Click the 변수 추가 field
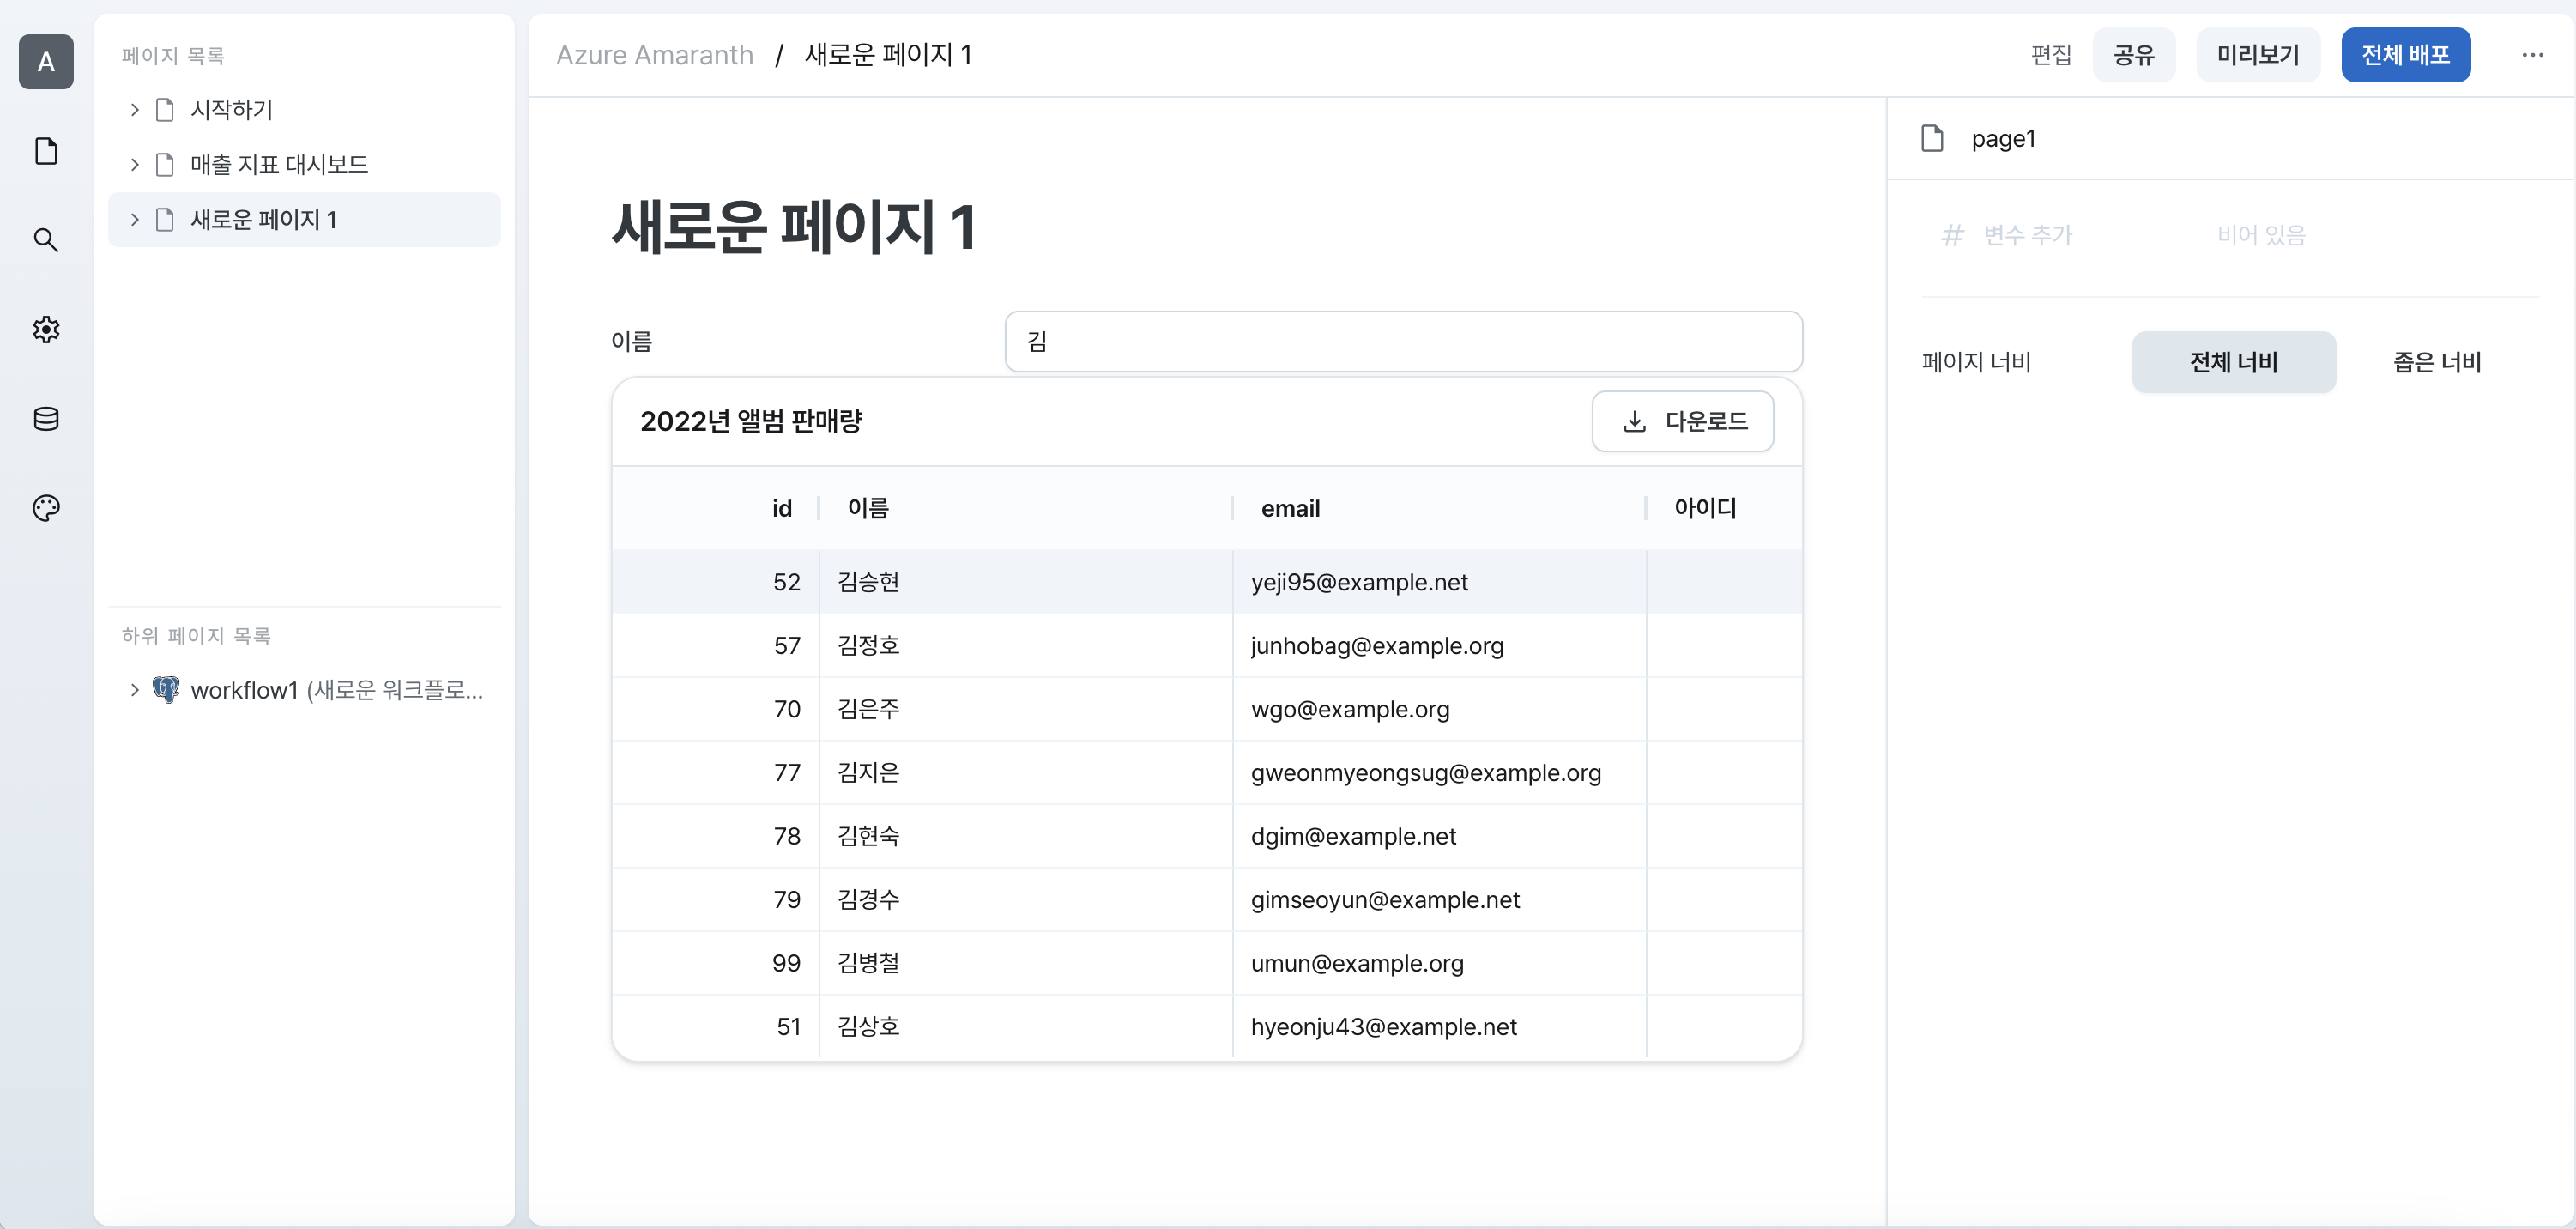Screen dimensions: 2576x1229 pyautogui.click(x=2026, y=235)
